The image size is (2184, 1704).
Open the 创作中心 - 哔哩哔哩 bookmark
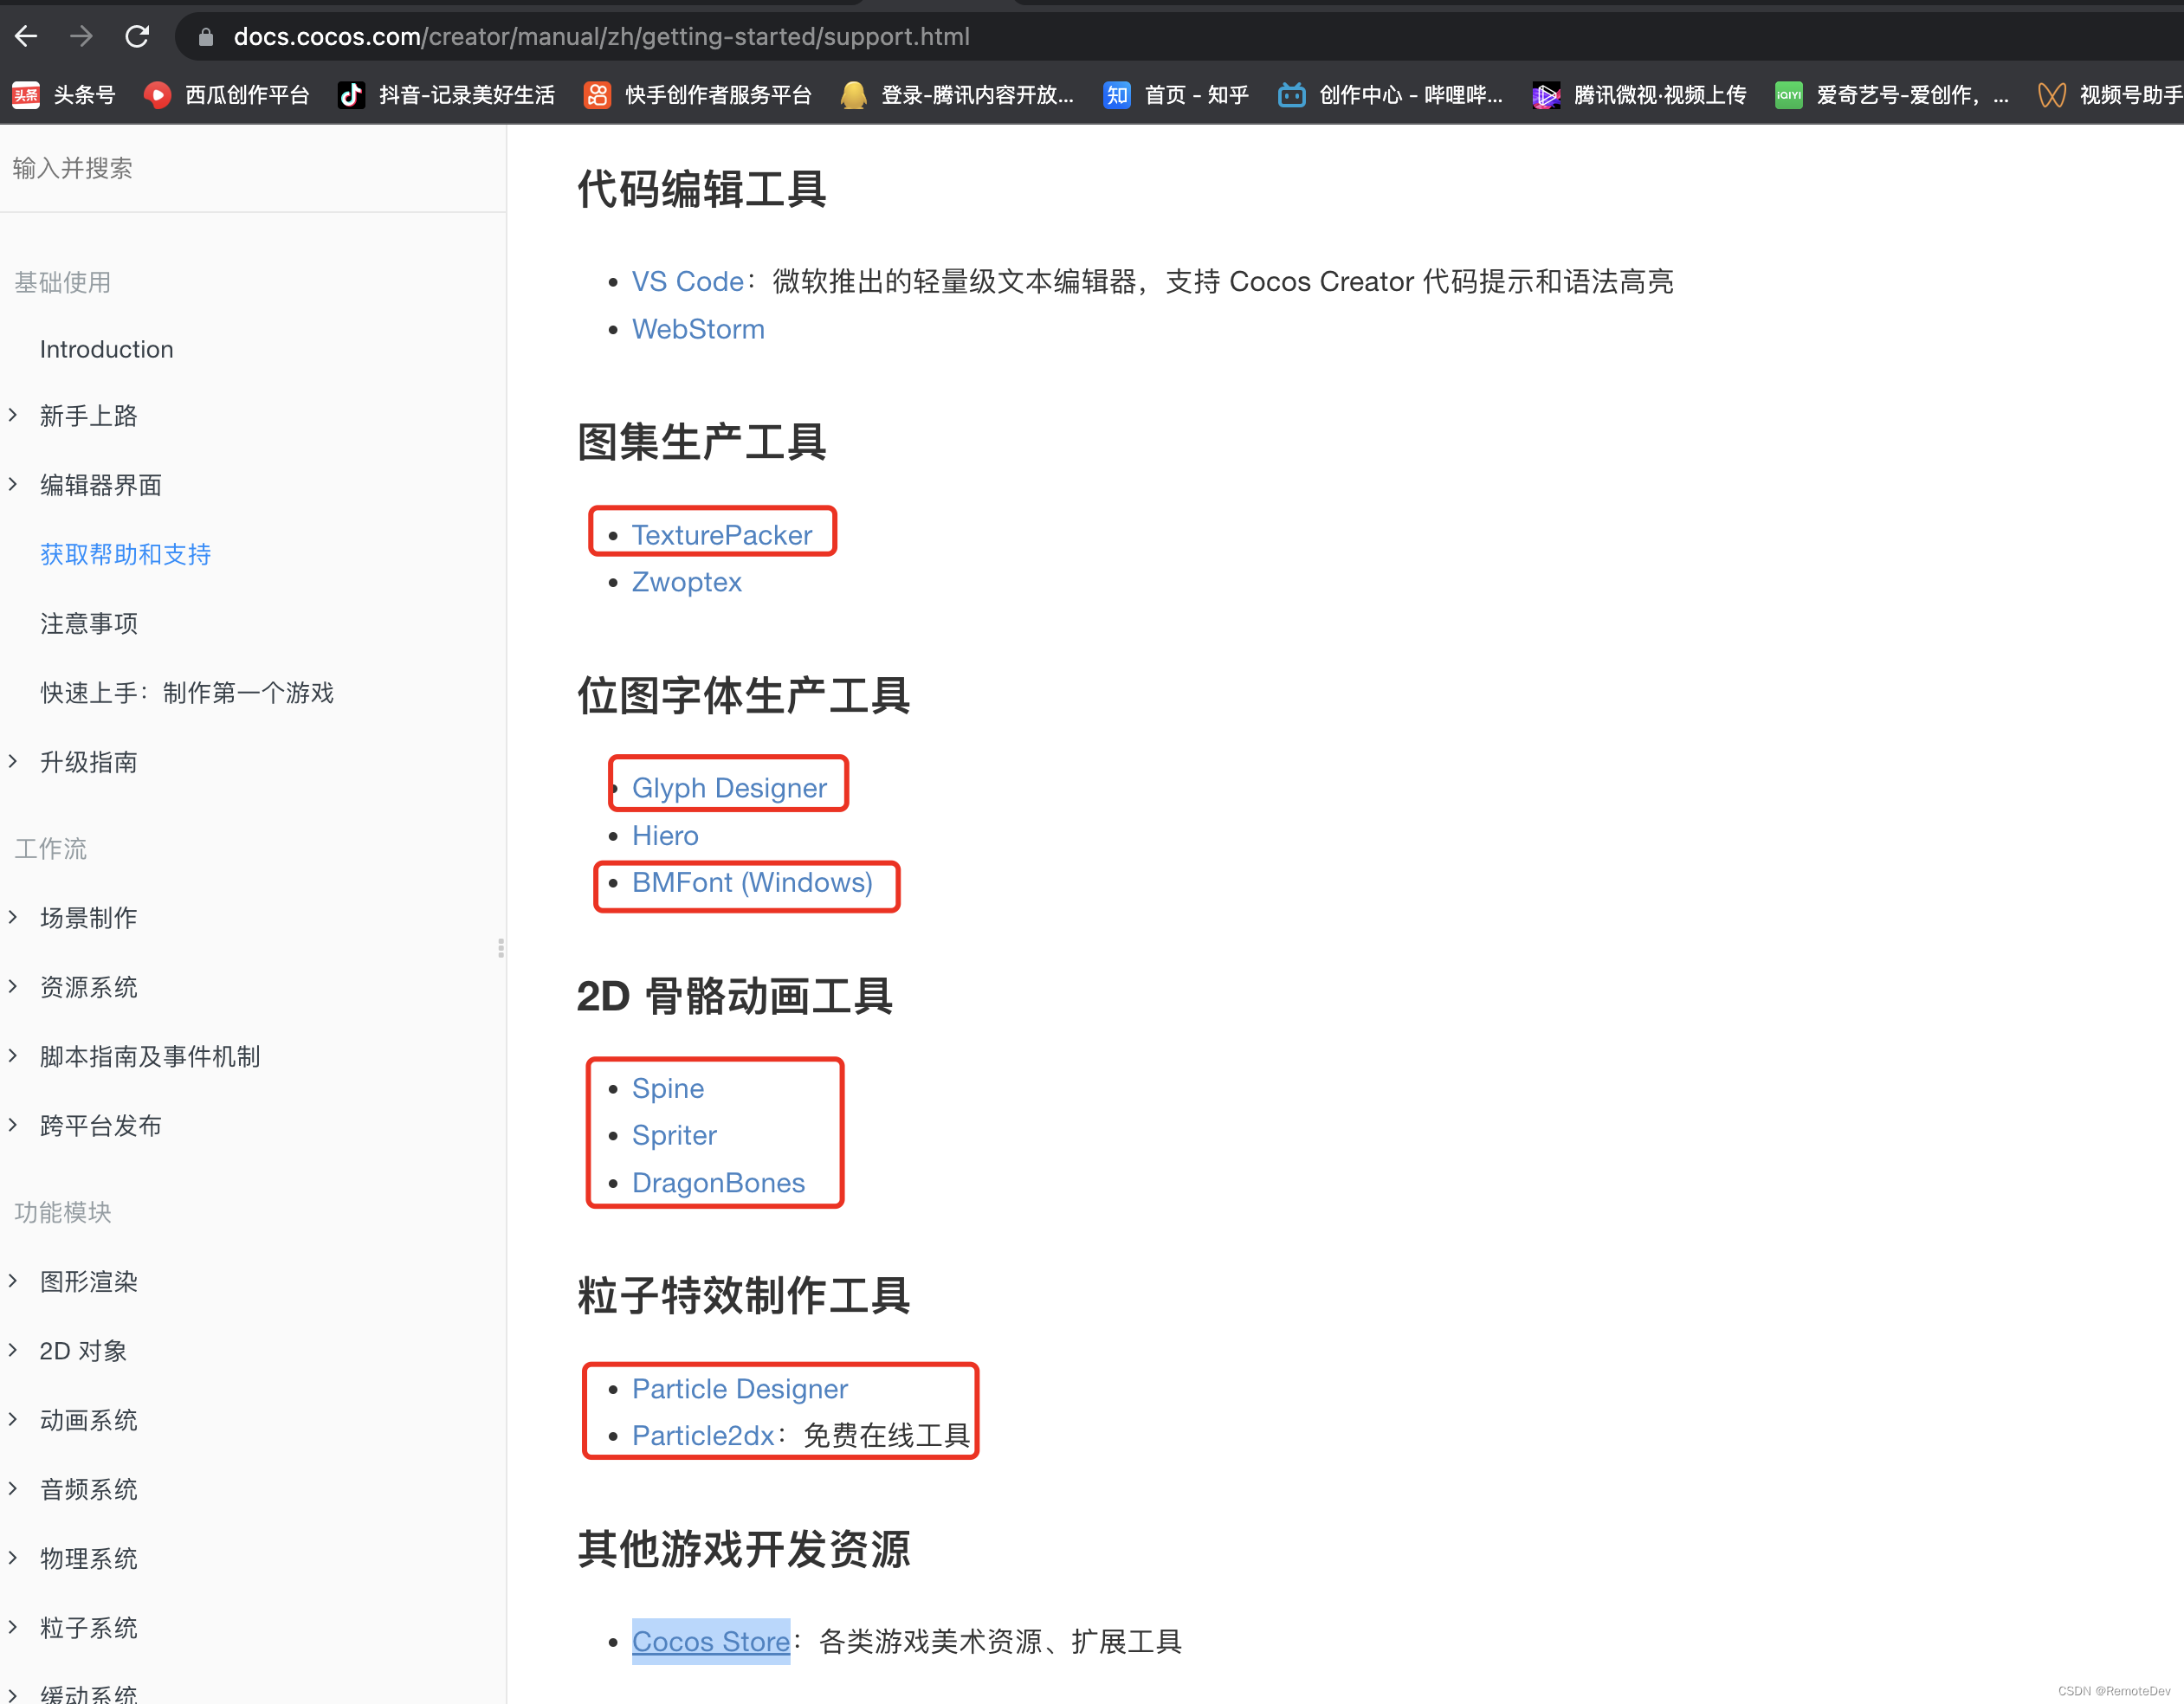point(1391,95)
